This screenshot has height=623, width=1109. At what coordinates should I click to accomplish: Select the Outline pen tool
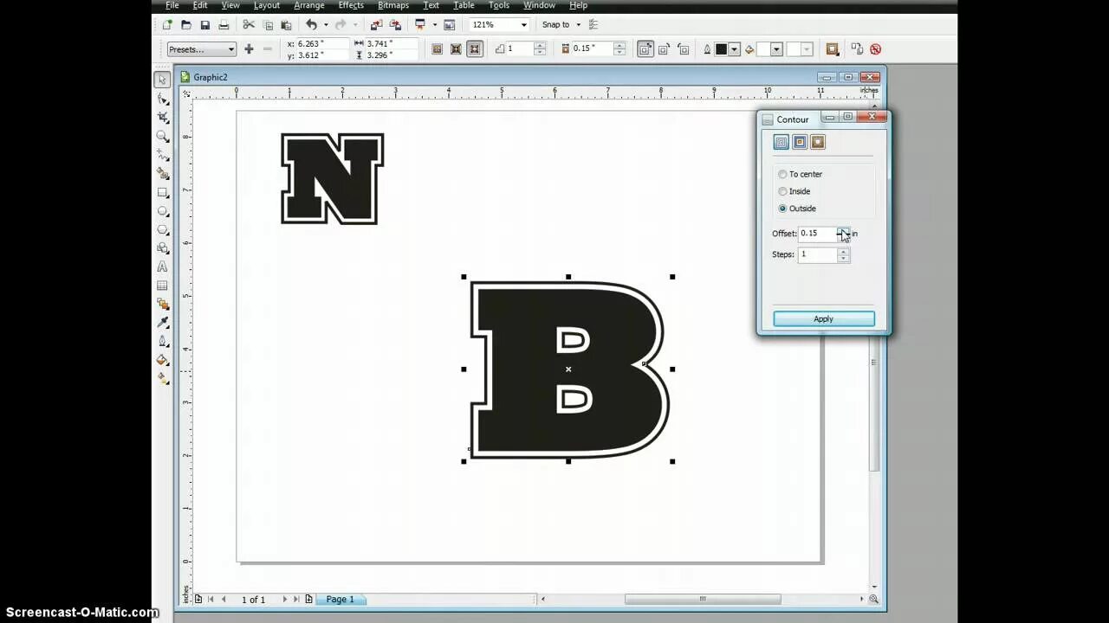pos(162,341)
